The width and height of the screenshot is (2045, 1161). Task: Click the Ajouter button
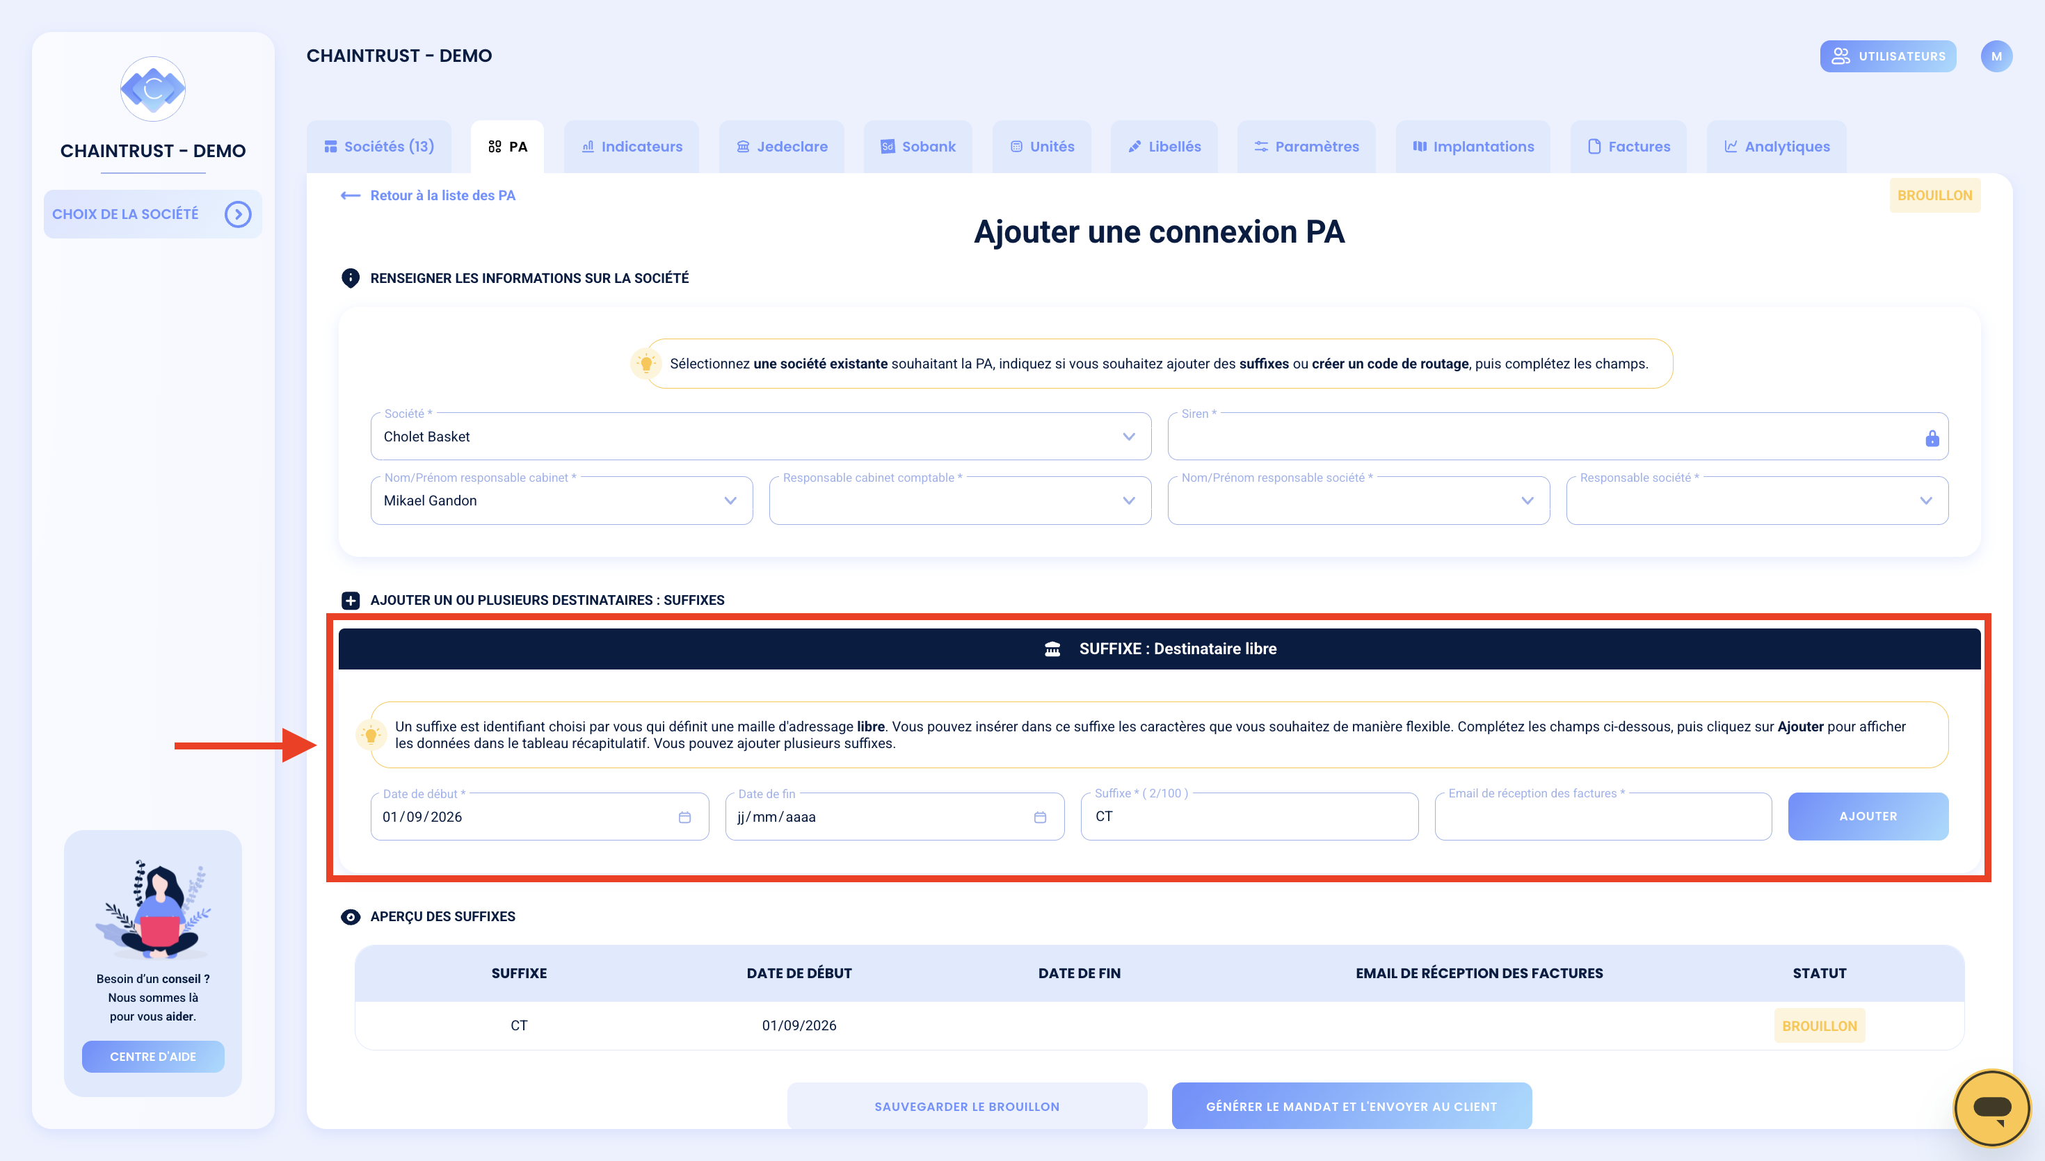click(x=1868, y=817)
